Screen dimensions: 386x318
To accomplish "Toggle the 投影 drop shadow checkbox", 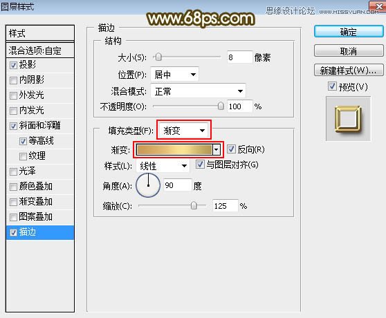I will click(13, 65).
